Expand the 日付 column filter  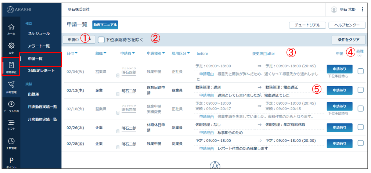(72, 54)
